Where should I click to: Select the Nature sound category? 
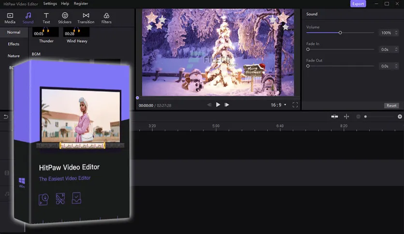coord(14,56)
